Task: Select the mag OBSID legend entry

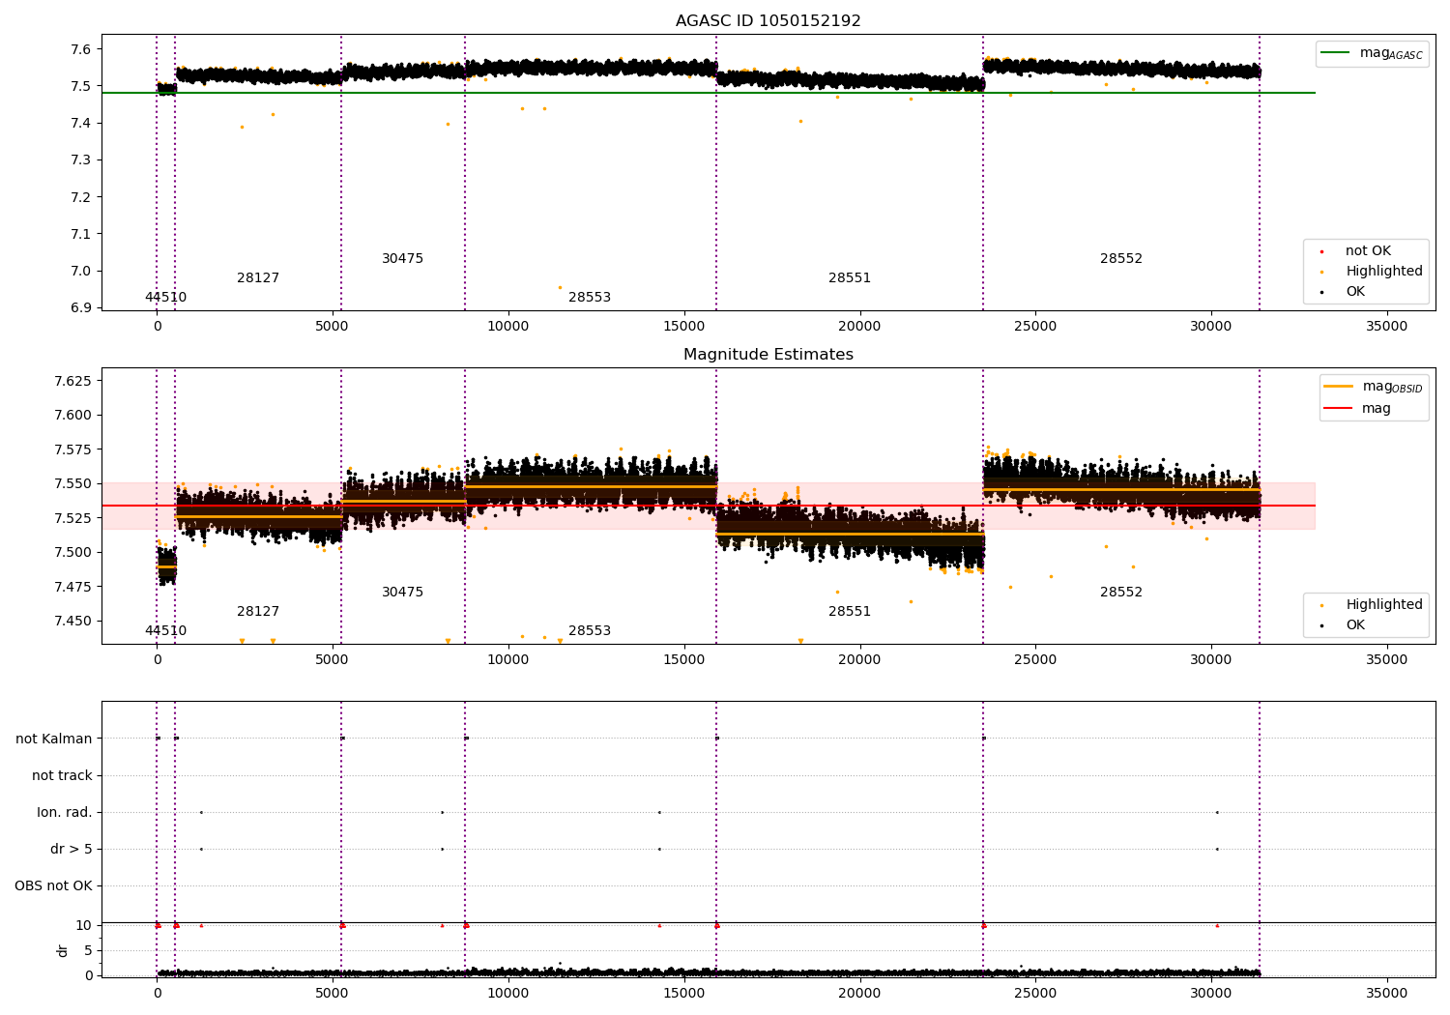Action: (1373, 387)
